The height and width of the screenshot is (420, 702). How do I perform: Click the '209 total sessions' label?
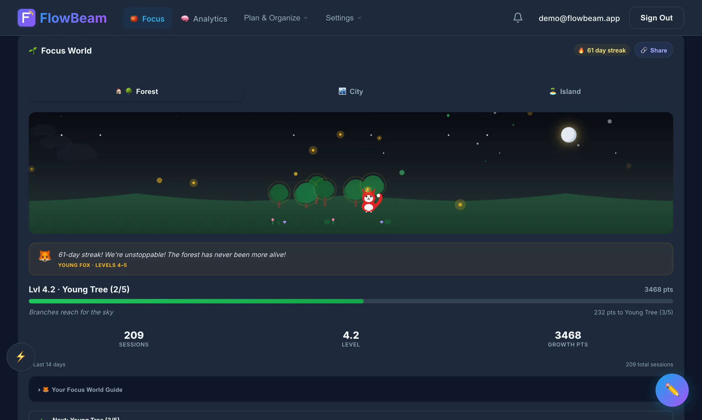point(649,364)
